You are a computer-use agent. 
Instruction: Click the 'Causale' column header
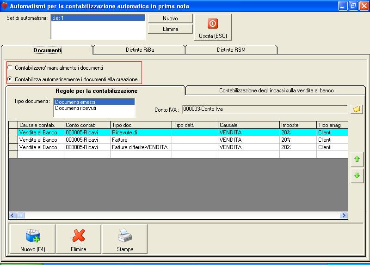tap(248, 125)
